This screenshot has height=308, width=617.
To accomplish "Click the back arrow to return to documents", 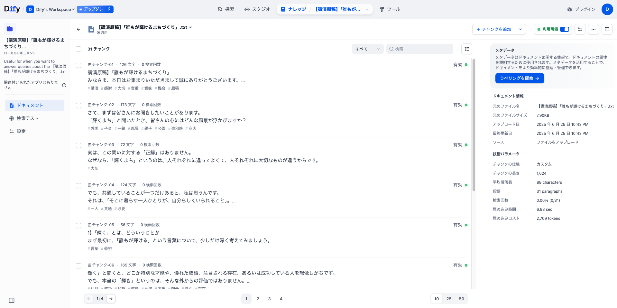I will (x=78, y=29).
